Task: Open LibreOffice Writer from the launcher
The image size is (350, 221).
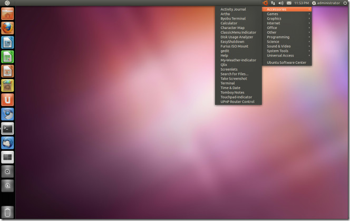Action: (7, 42)
